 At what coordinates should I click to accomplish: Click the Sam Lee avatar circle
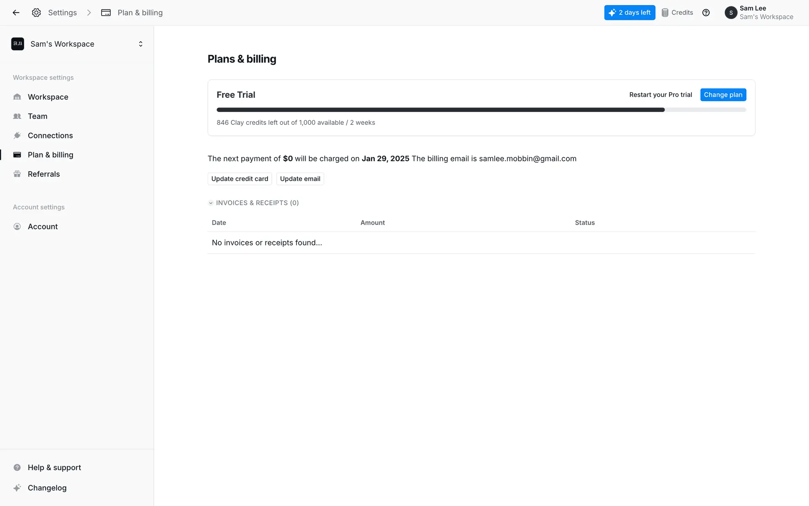[x=731, y=13]
